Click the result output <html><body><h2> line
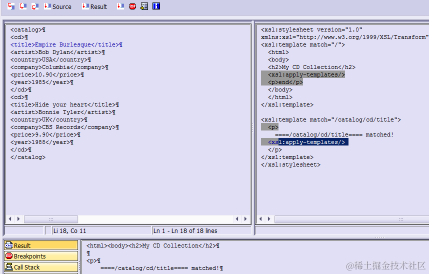The height and width of the screenshot is (274, 429). pyautogui.click(x=153, y=246)
